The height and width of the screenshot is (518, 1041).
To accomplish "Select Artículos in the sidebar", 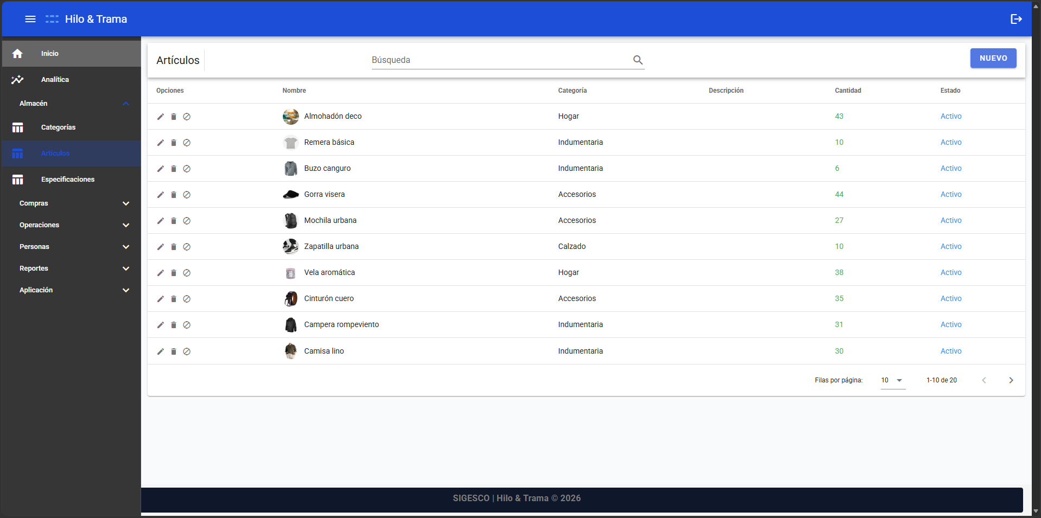I will (x=71, y=154).
